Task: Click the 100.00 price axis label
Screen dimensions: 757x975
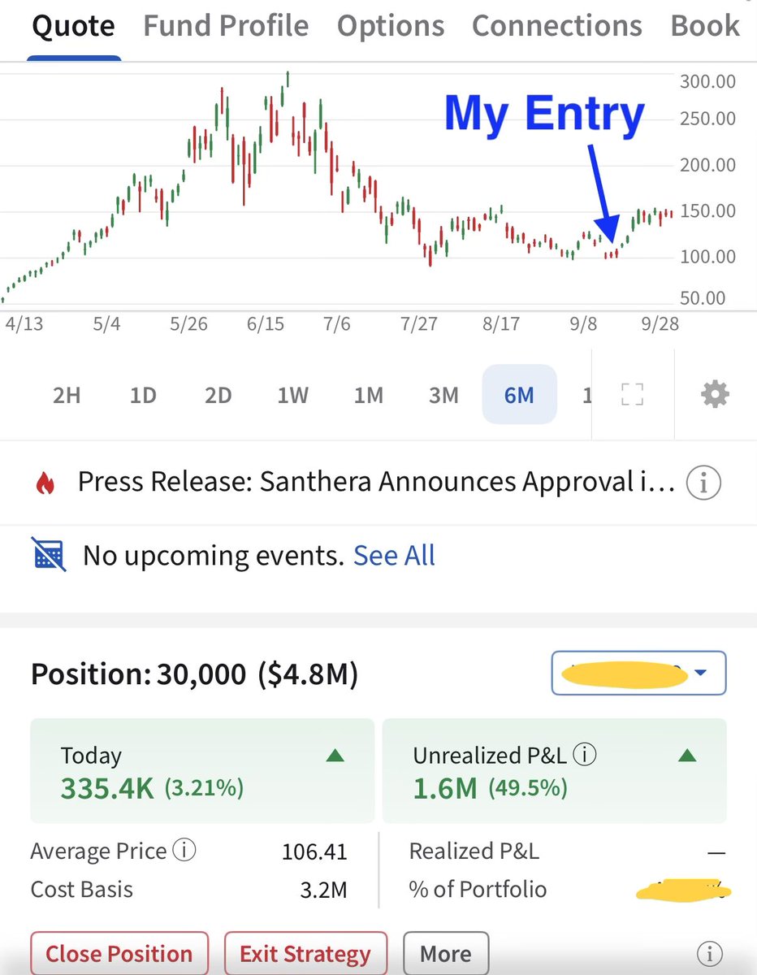Action: [707, 258]
